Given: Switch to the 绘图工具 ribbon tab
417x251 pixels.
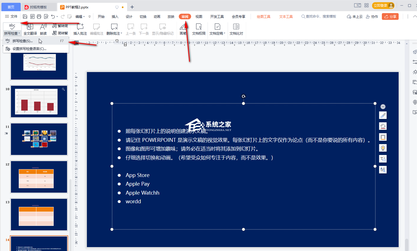Looking at the screenshot, I should point(263,17).
